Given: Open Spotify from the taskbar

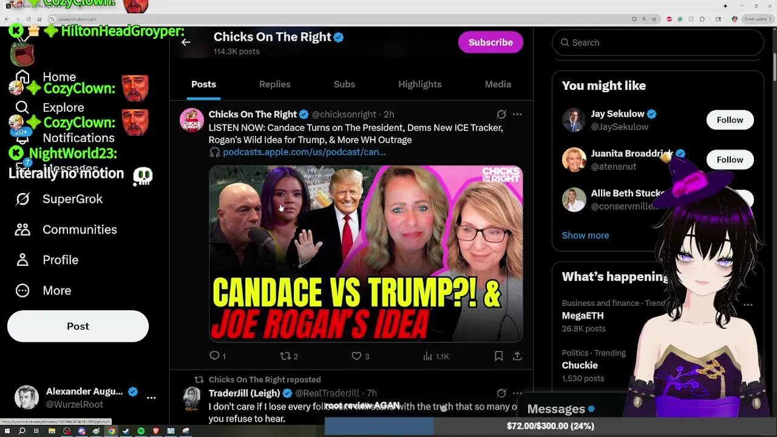Looking at the screenshot, I should coord(141,431).
